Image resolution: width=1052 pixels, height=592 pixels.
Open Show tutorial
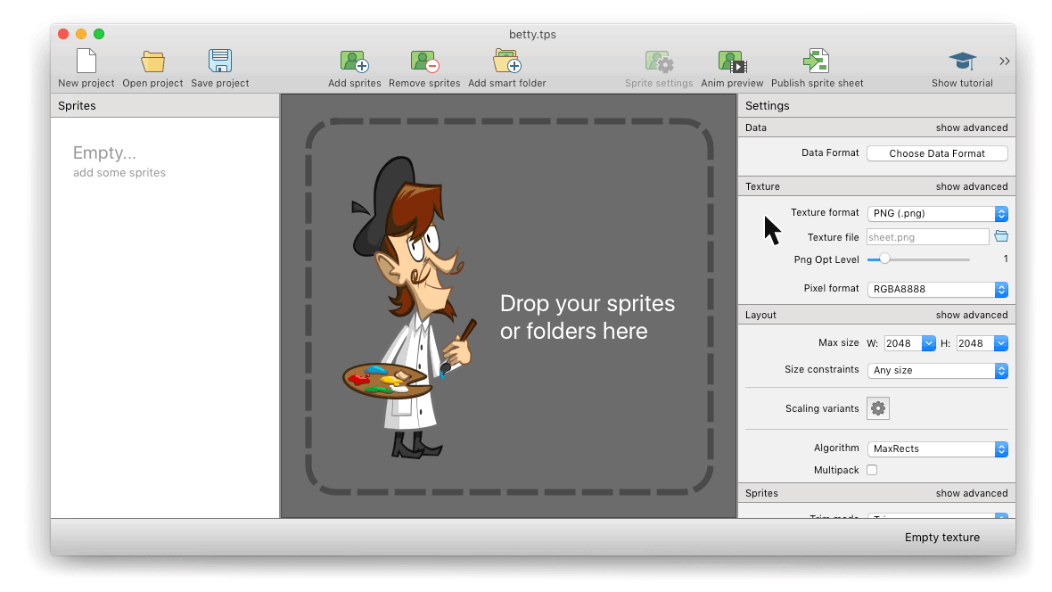click(962, 61)
